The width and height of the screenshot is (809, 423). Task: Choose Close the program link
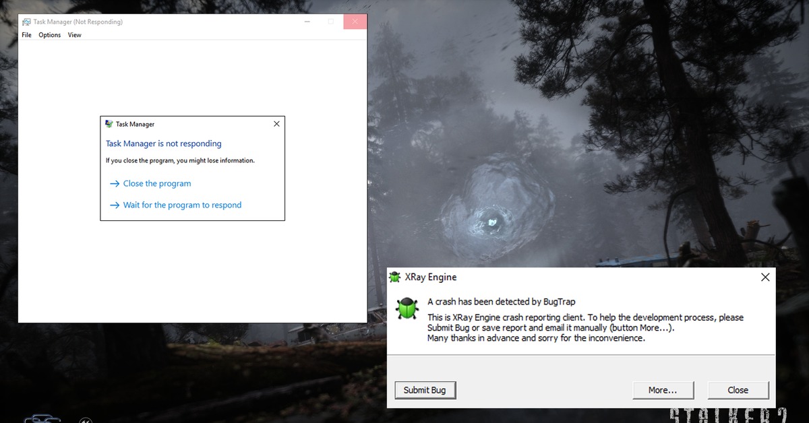coord(150,183)
